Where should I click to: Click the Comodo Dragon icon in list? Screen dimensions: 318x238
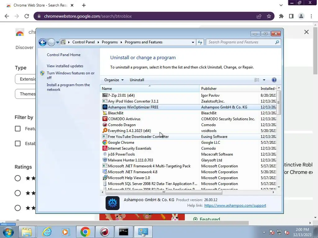click(x=105, y=125)
